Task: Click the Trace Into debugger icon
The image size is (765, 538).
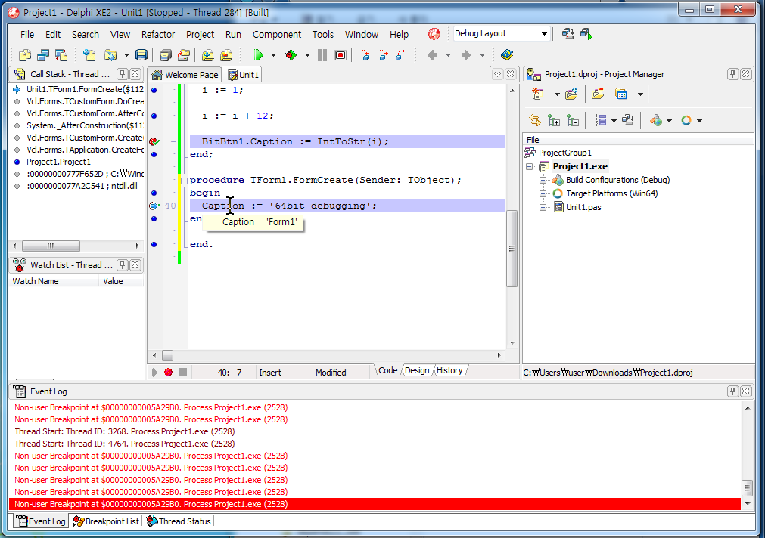Action: click(365, 55)
